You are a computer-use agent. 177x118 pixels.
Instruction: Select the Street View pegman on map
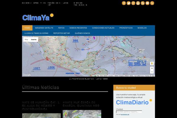[x=152, y=63]
